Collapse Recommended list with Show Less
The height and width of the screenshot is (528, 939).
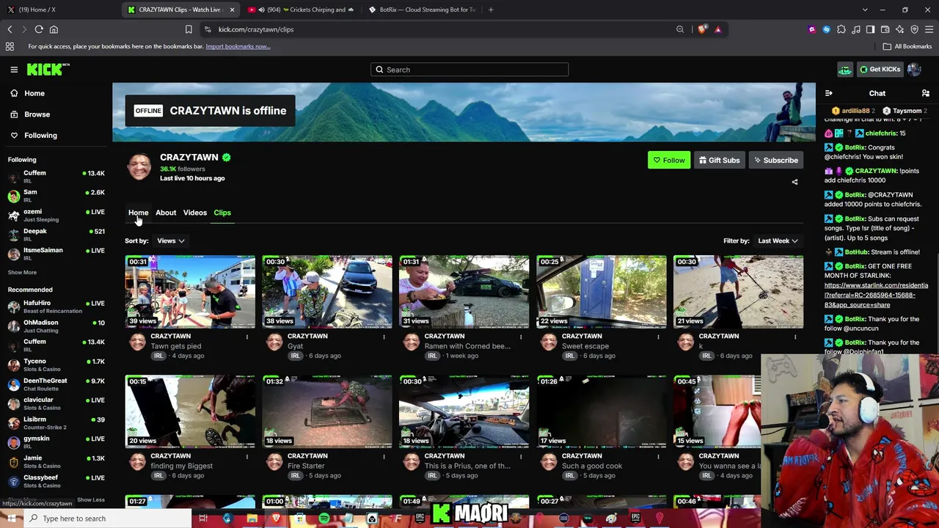(x=91, y=499)
